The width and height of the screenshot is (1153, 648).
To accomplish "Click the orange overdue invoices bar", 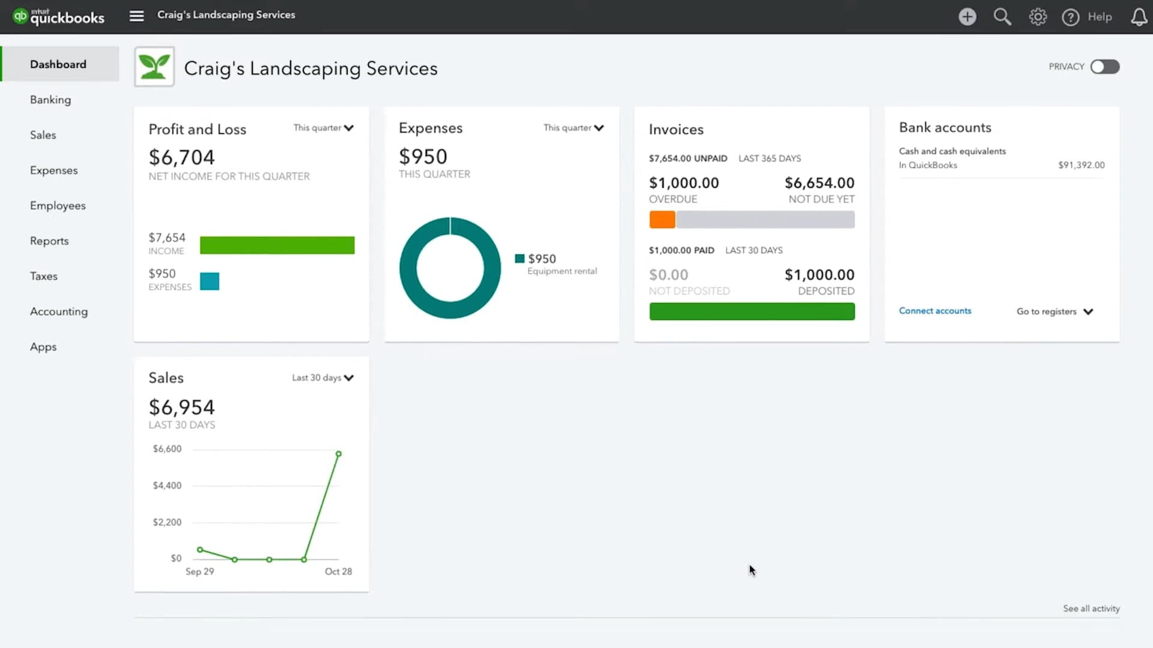I will tap(662, 220).
